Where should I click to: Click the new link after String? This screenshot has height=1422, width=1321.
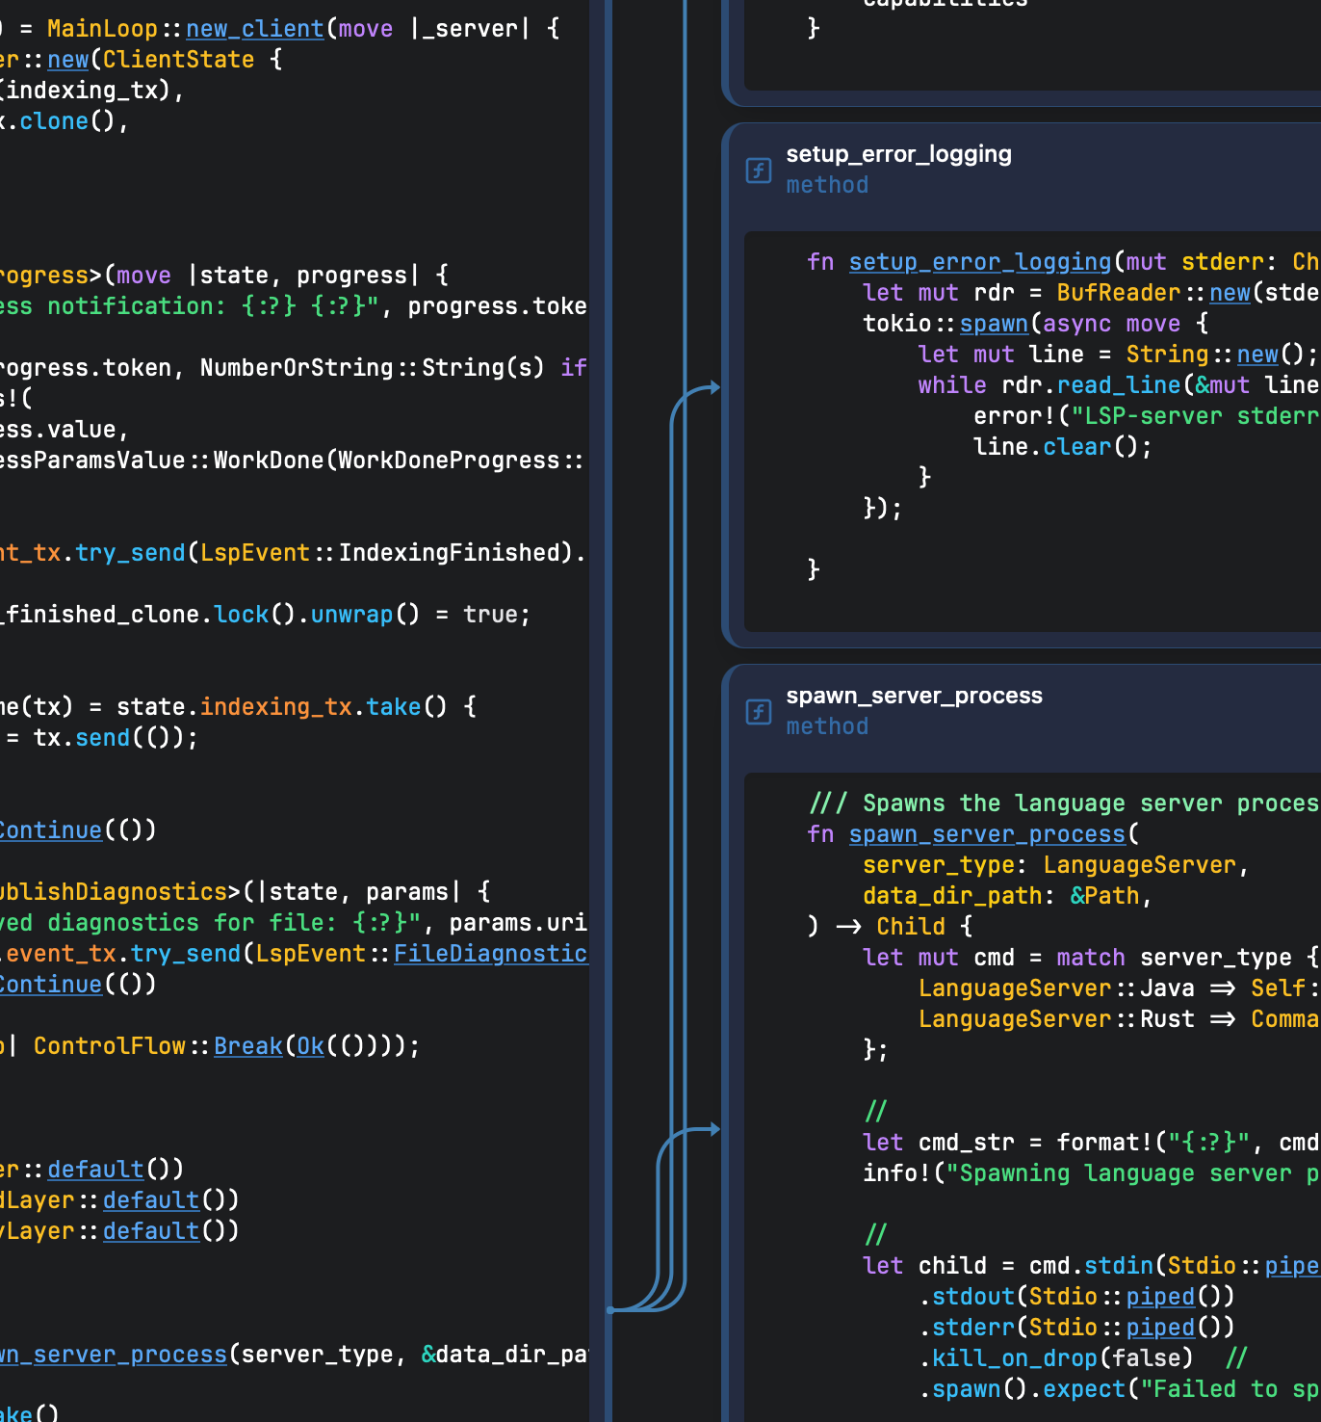tap(1257, 355)
